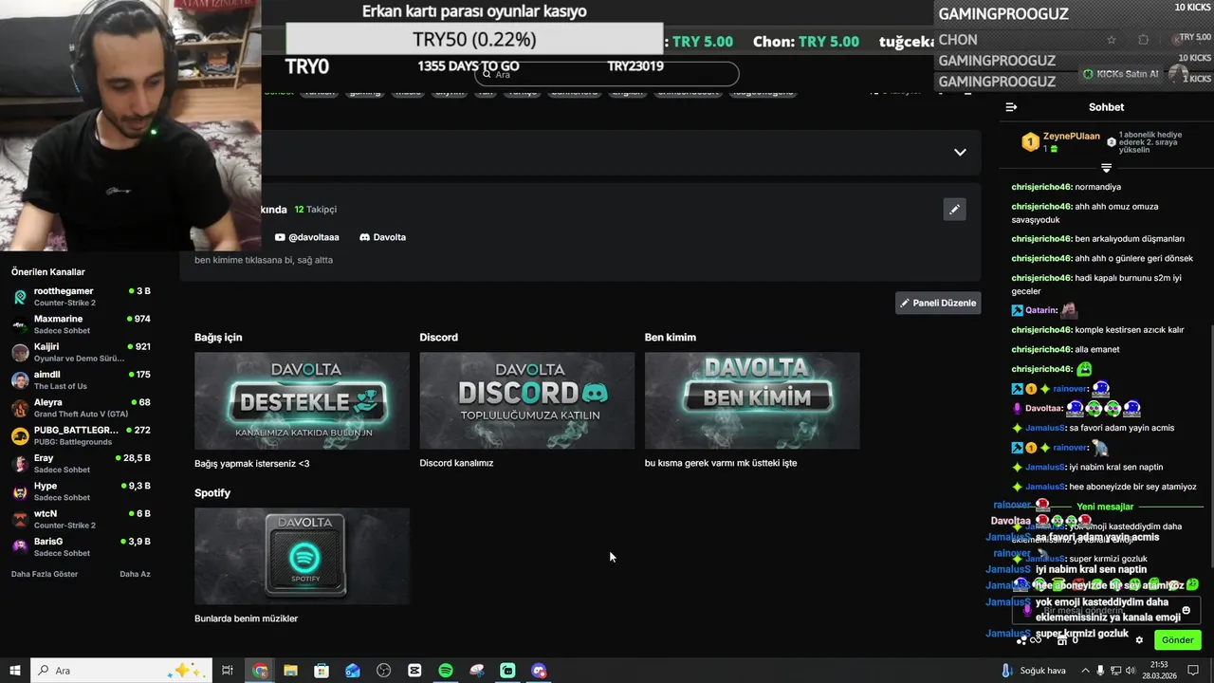Open recommended channel PUBG_BATTLEGR...
The image size is (1214, 683).
click(x=81, y=435)
